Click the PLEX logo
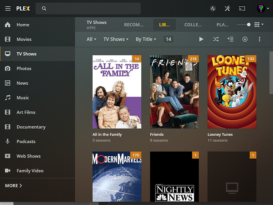Image resolution: width=273 pixels, height=205 pixels. pos(23,8)
